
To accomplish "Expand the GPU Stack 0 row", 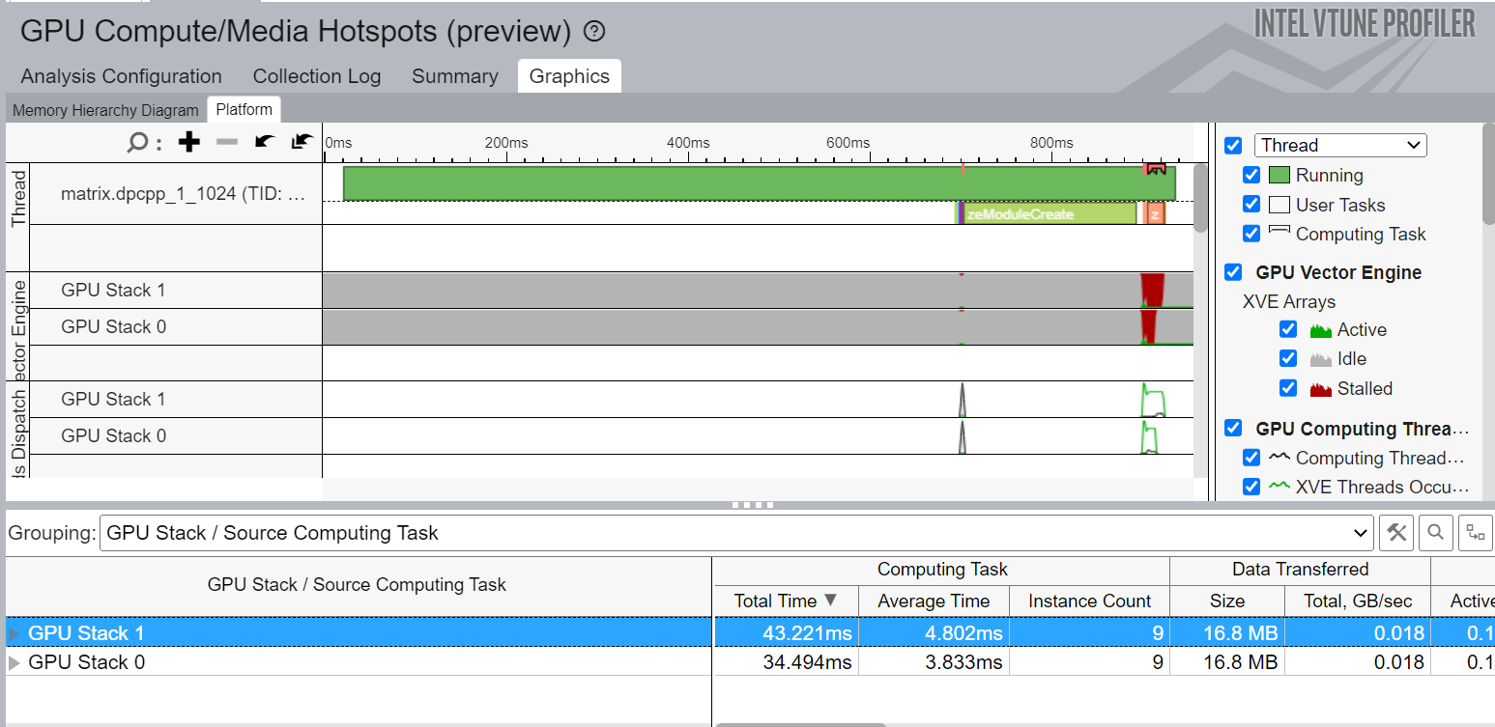I will click(14, 662).
